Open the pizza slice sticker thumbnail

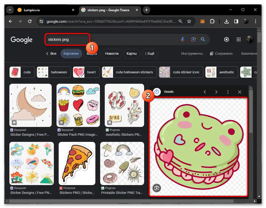tap(77, 163)
